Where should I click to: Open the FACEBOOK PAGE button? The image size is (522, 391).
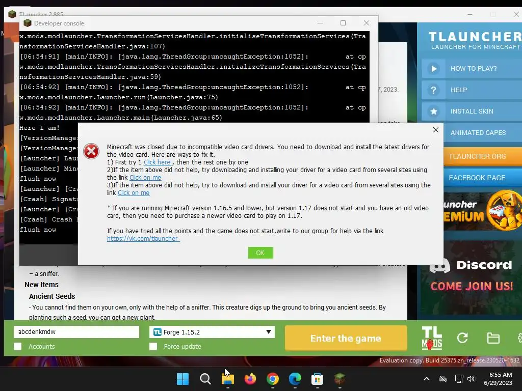(x=483, y=178)
